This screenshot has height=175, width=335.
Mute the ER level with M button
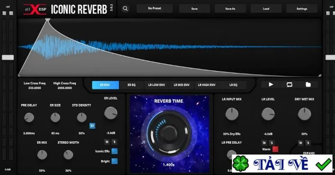tap(107, 142)
